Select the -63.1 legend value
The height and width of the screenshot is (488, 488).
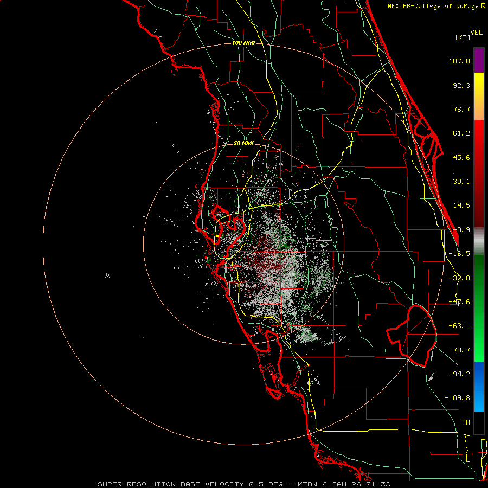point(459,326)
